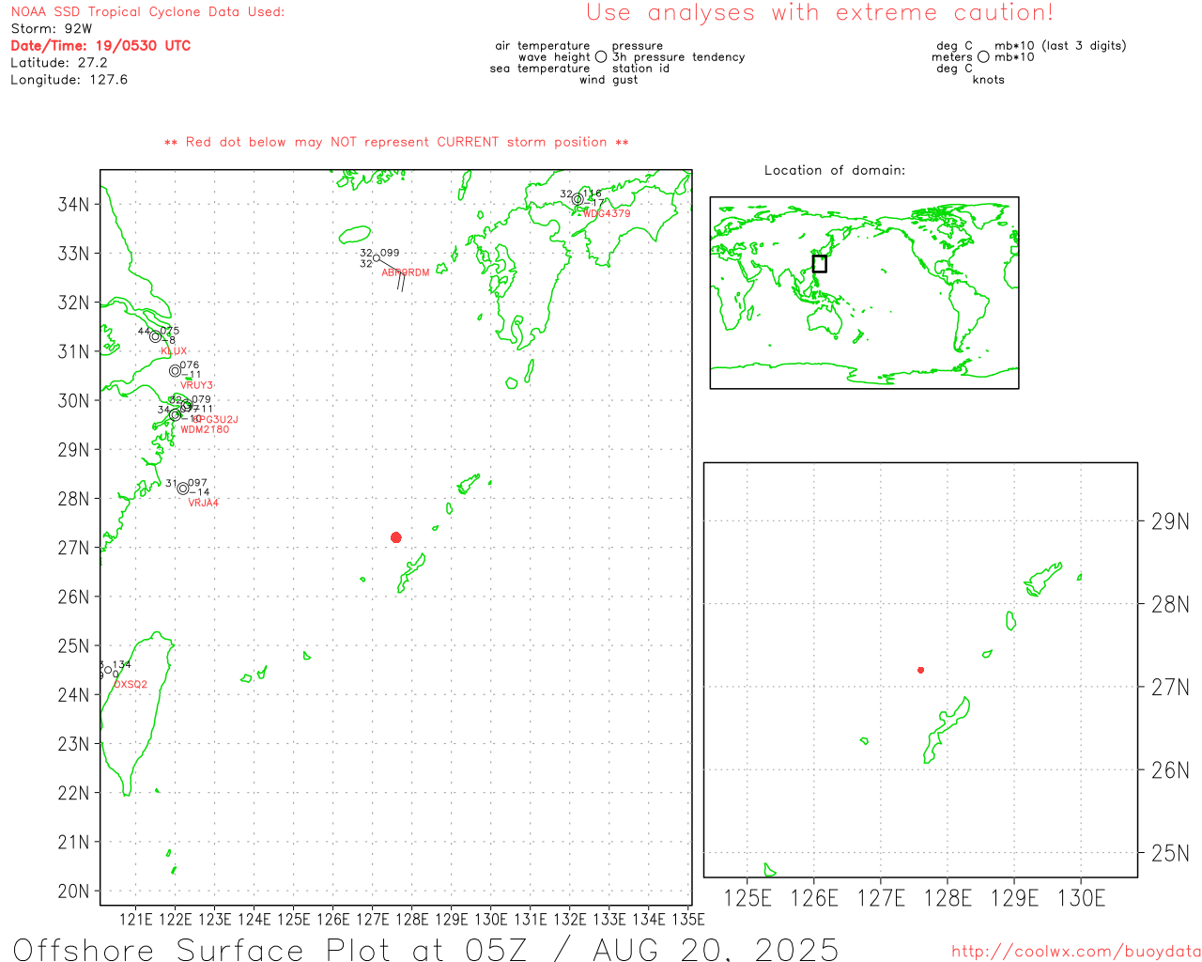Viewport: 1202px width, 962px height.
Task: Click the '135E' longitude axis label
Action: (x=688, y=919)
